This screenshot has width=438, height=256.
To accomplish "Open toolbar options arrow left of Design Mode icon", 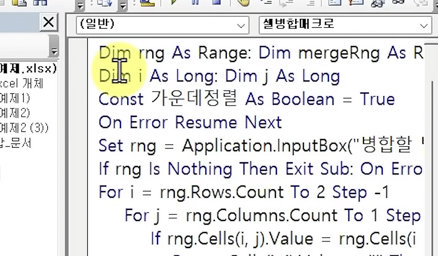I will [123, 5].
